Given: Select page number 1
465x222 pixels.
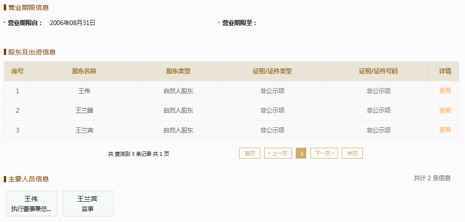Looking at the screenshot, I should click(x=301, y=153).
